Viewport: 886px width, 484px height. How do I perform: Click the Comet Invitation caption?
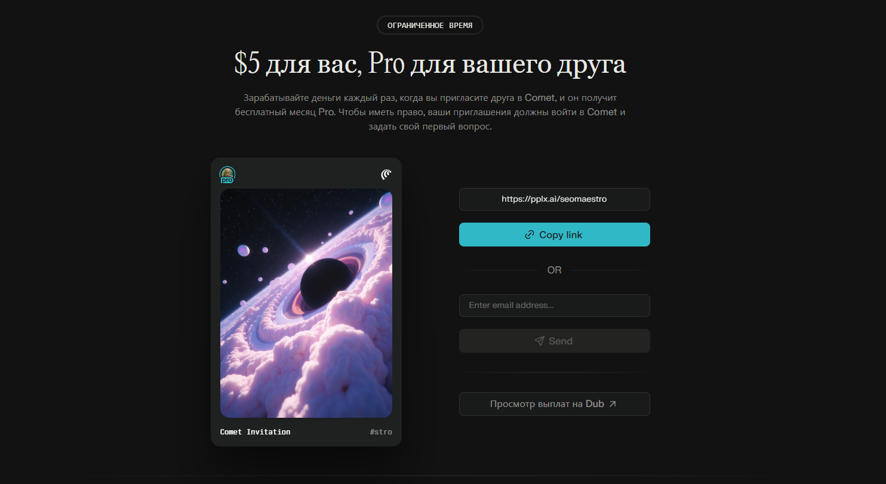pyautogui.click(x=256, y=431)
